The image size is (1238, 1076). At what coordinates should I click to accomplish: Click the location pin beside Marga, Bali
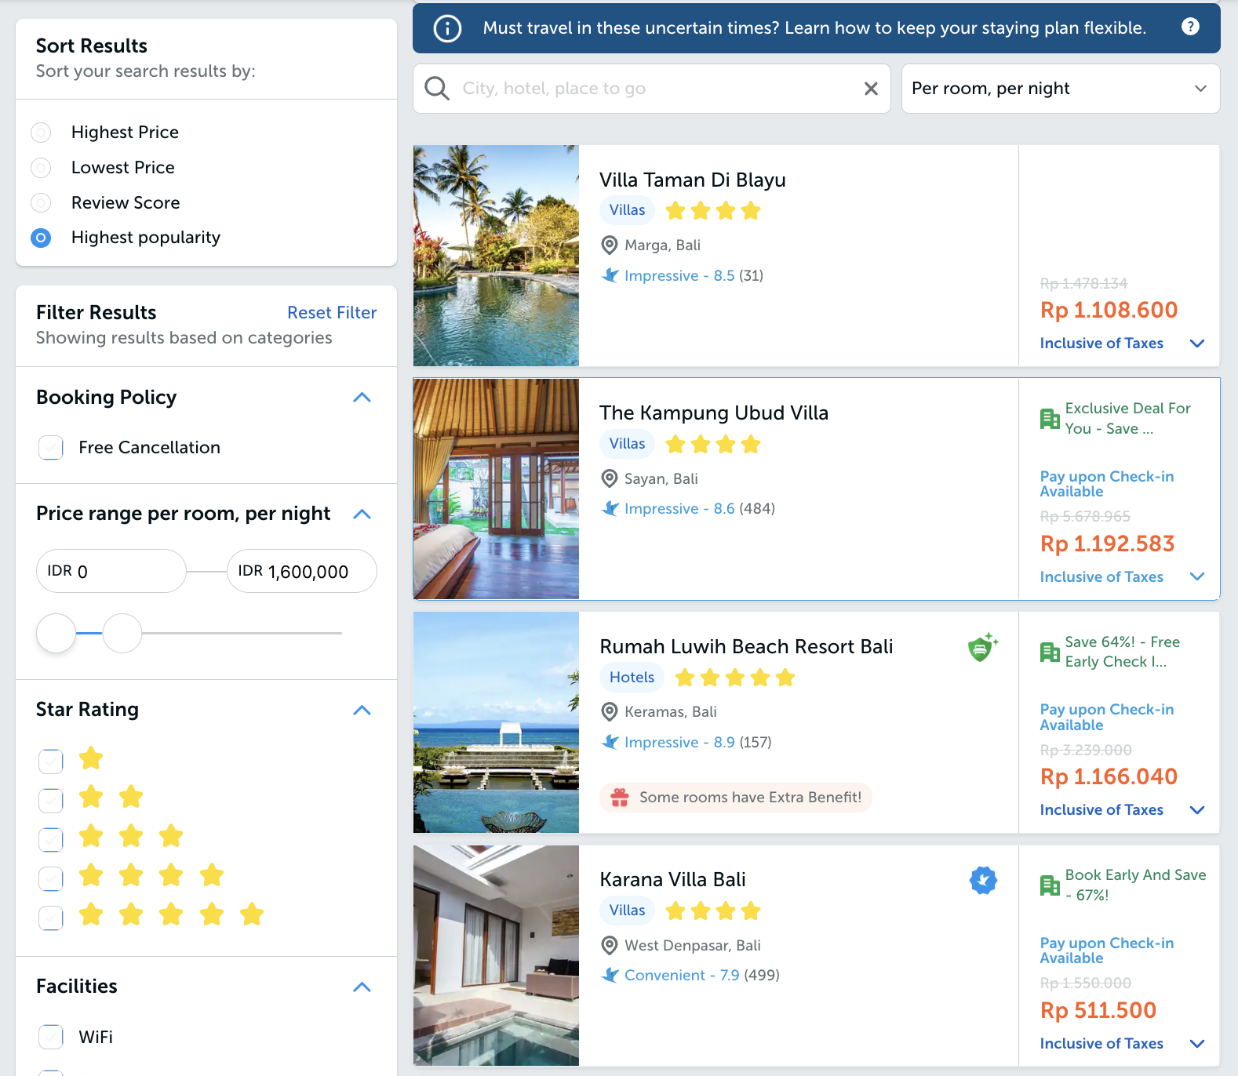(x=609, y=245)
